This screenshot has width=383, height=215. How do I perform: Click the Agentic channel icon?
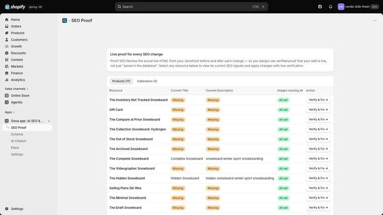7,102
